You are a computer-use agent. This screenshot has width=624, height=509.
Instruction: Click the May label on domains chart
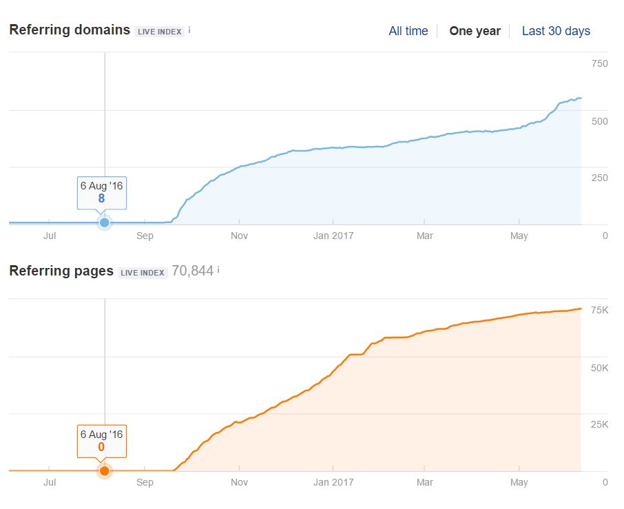[x=519, y=236]
